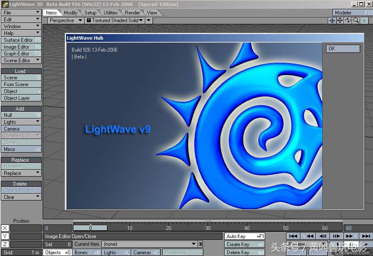Click the Create Key button
Screen dimensions: 373x256
coord(245,244)
